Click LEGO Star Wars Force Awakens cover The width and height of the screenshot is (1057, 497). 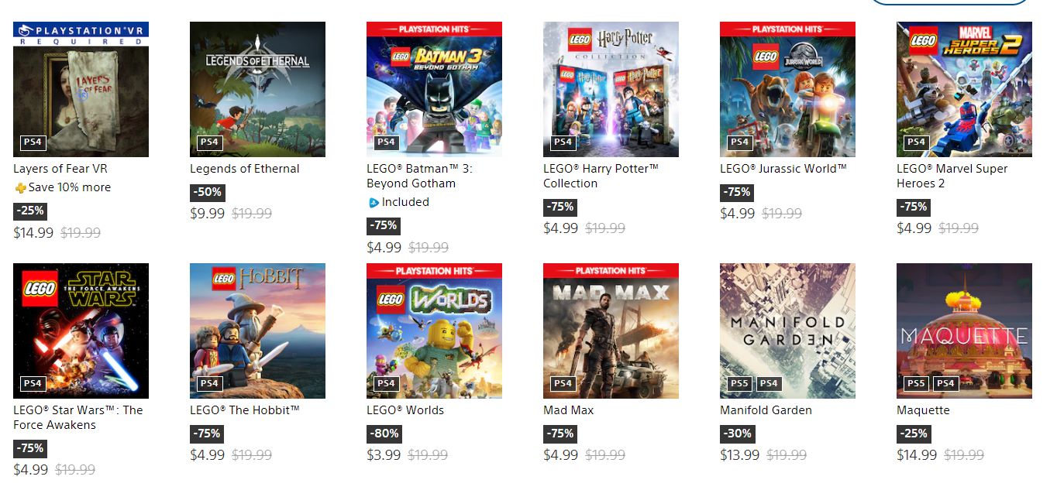pos(81,331)
